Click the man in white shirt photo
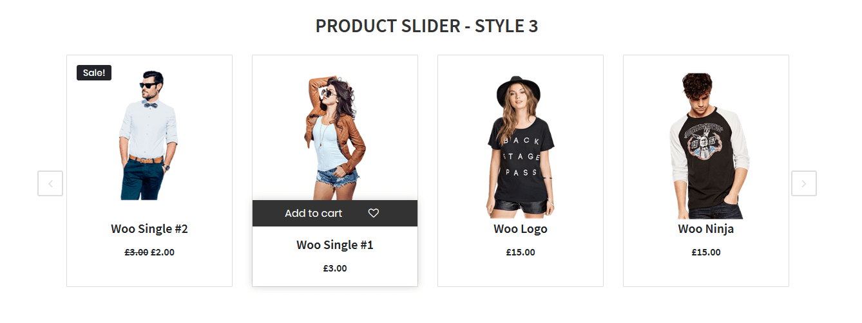The height and width of the screenshot is (323, 862). tap(148, 138)
